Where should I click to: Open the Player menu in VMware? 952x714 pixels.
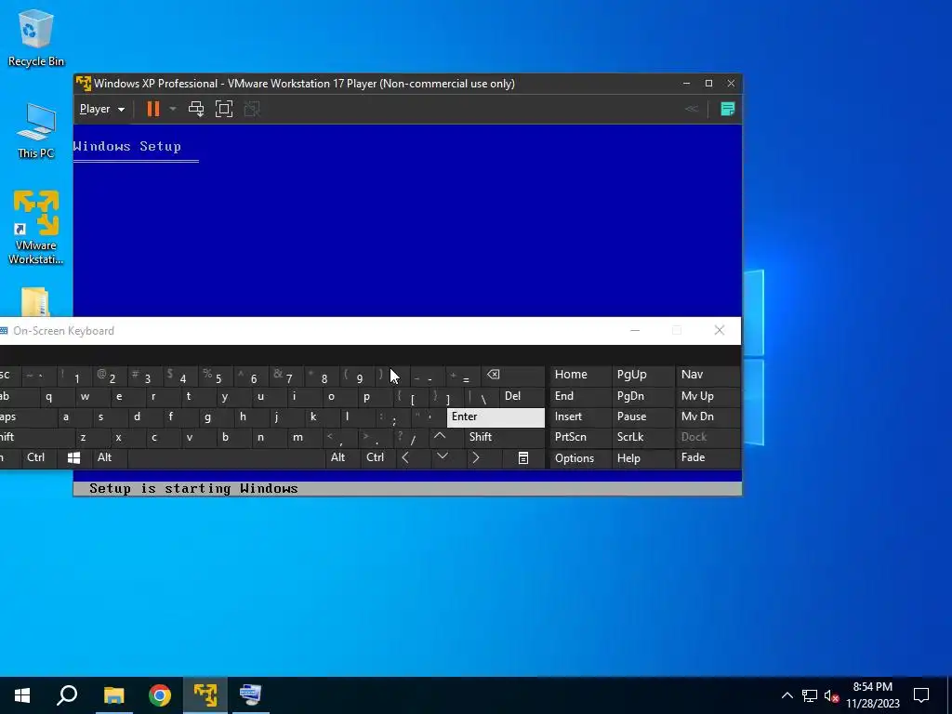coord(101,110)
